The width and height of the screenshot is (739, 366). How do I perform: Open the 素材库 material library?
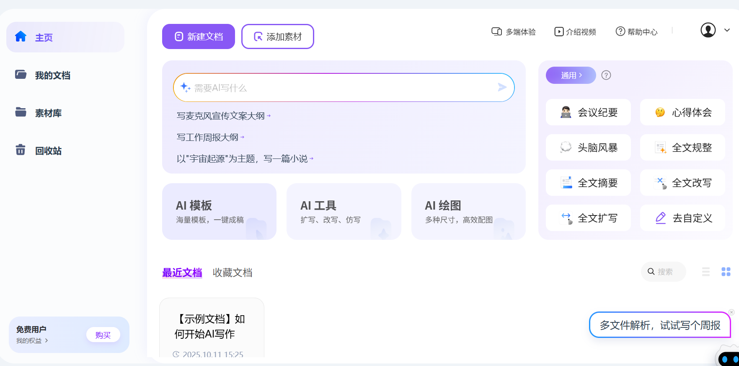coord(48,113)
